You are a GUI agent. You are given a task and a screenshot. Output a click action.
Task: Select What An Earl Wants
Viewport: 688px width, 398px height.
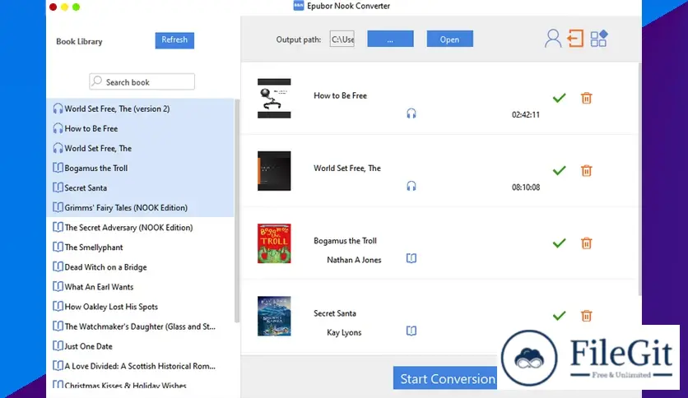tap(140, 287)
